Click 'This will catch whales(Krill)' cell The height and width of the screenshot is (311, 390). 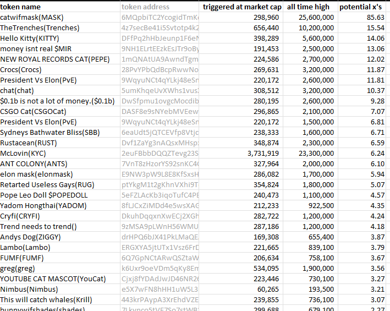(60, 299)
